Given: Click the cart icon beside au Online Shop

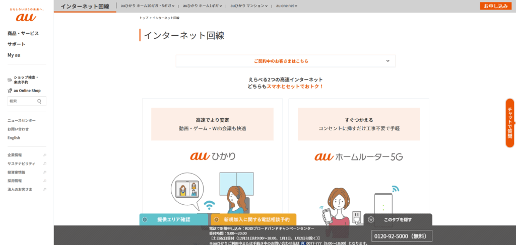Looking at the screenshot, I should 10,91.
